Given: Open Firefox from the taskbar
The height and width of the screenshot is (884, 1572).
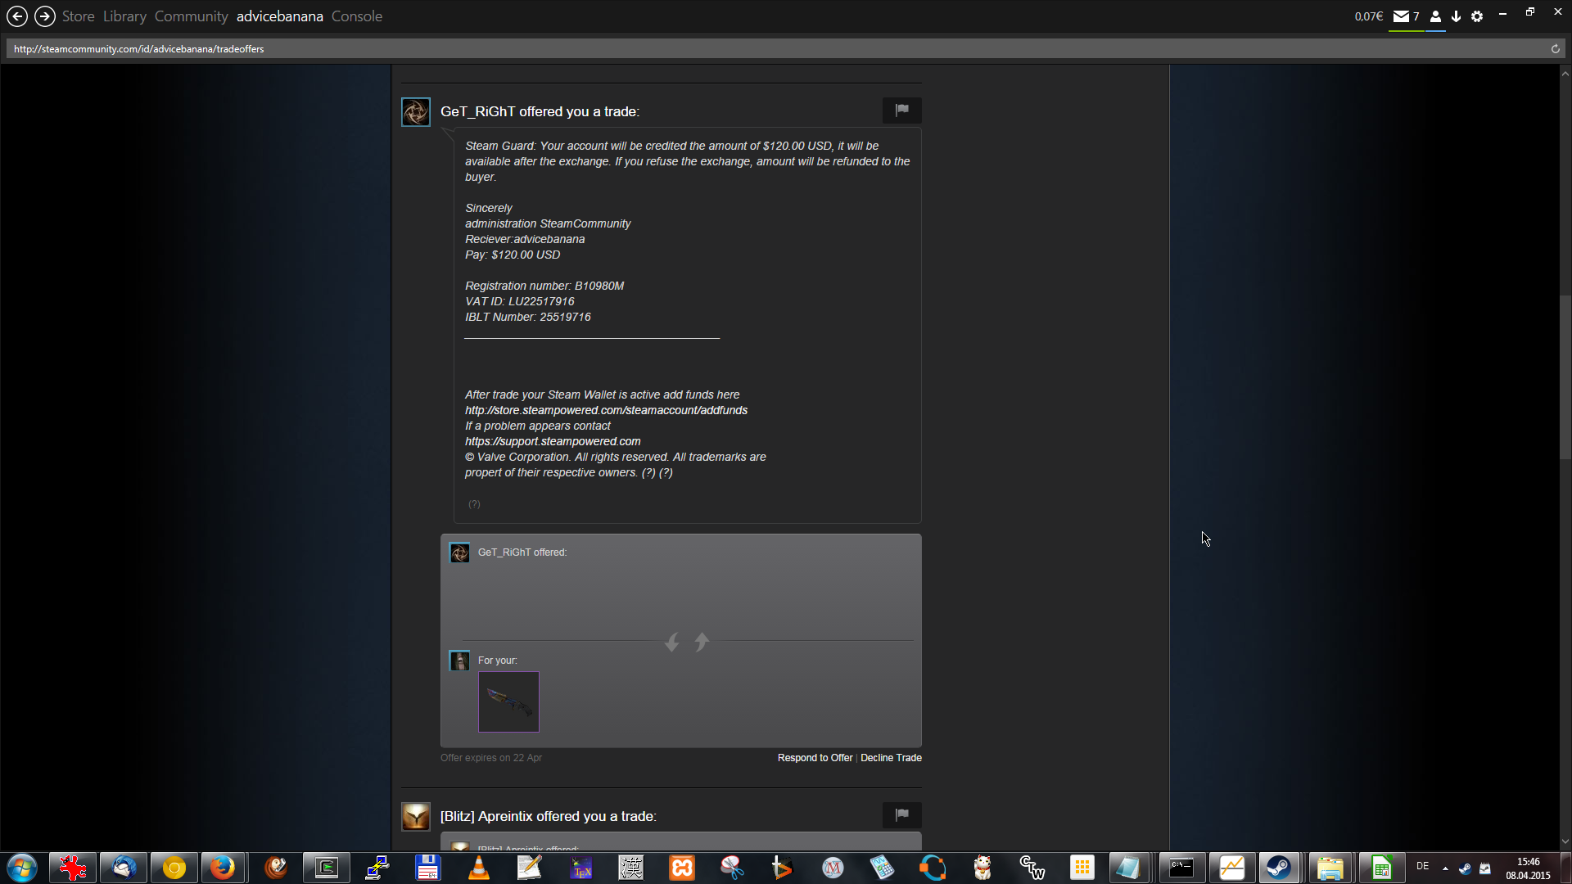Looking at the screenshot, I should coord(222,868).
